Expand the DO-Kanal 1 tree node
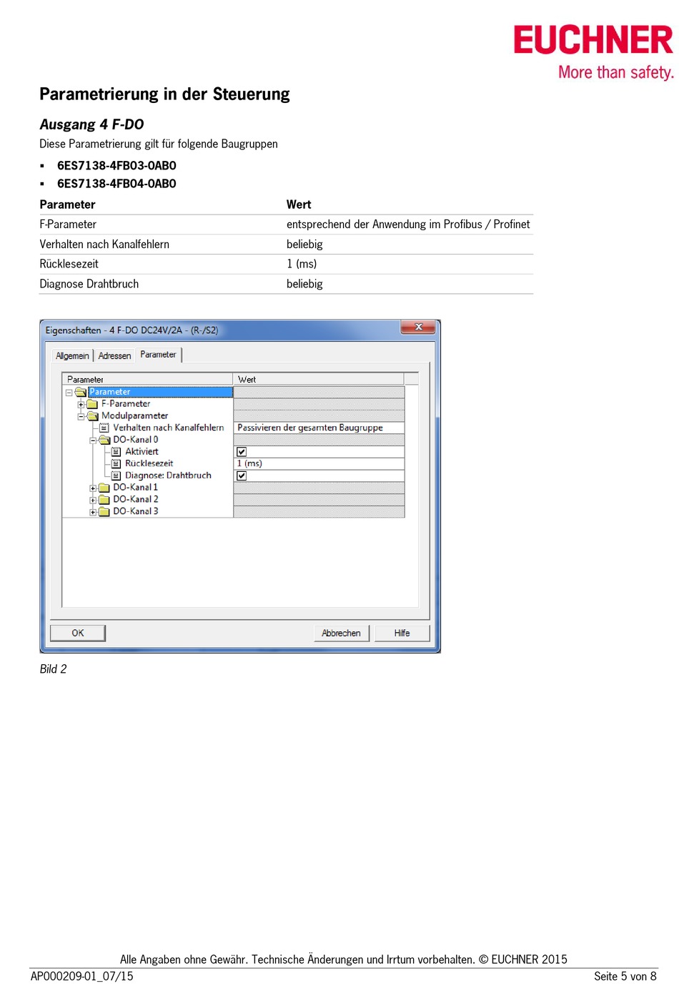Viewport: 679px width, 986px height. coord(93,488)
